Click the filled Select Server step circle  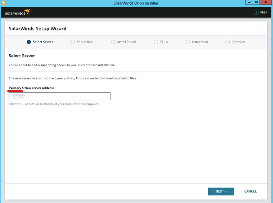click(29, 42)
